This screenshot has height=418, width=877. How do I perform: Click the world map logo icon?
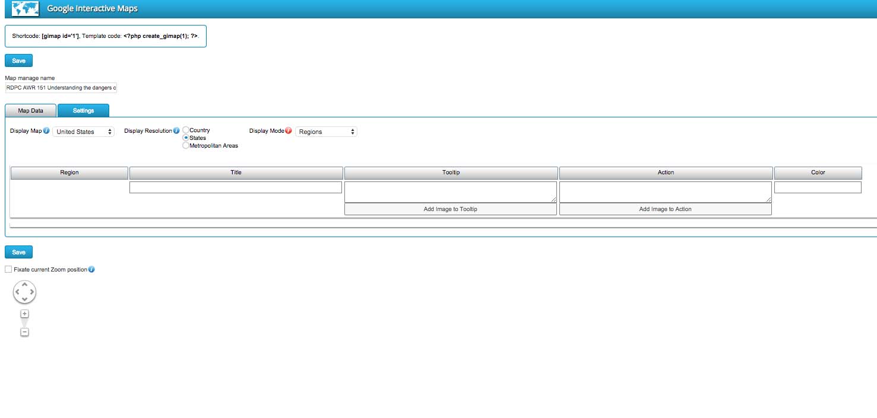(26, 9)
